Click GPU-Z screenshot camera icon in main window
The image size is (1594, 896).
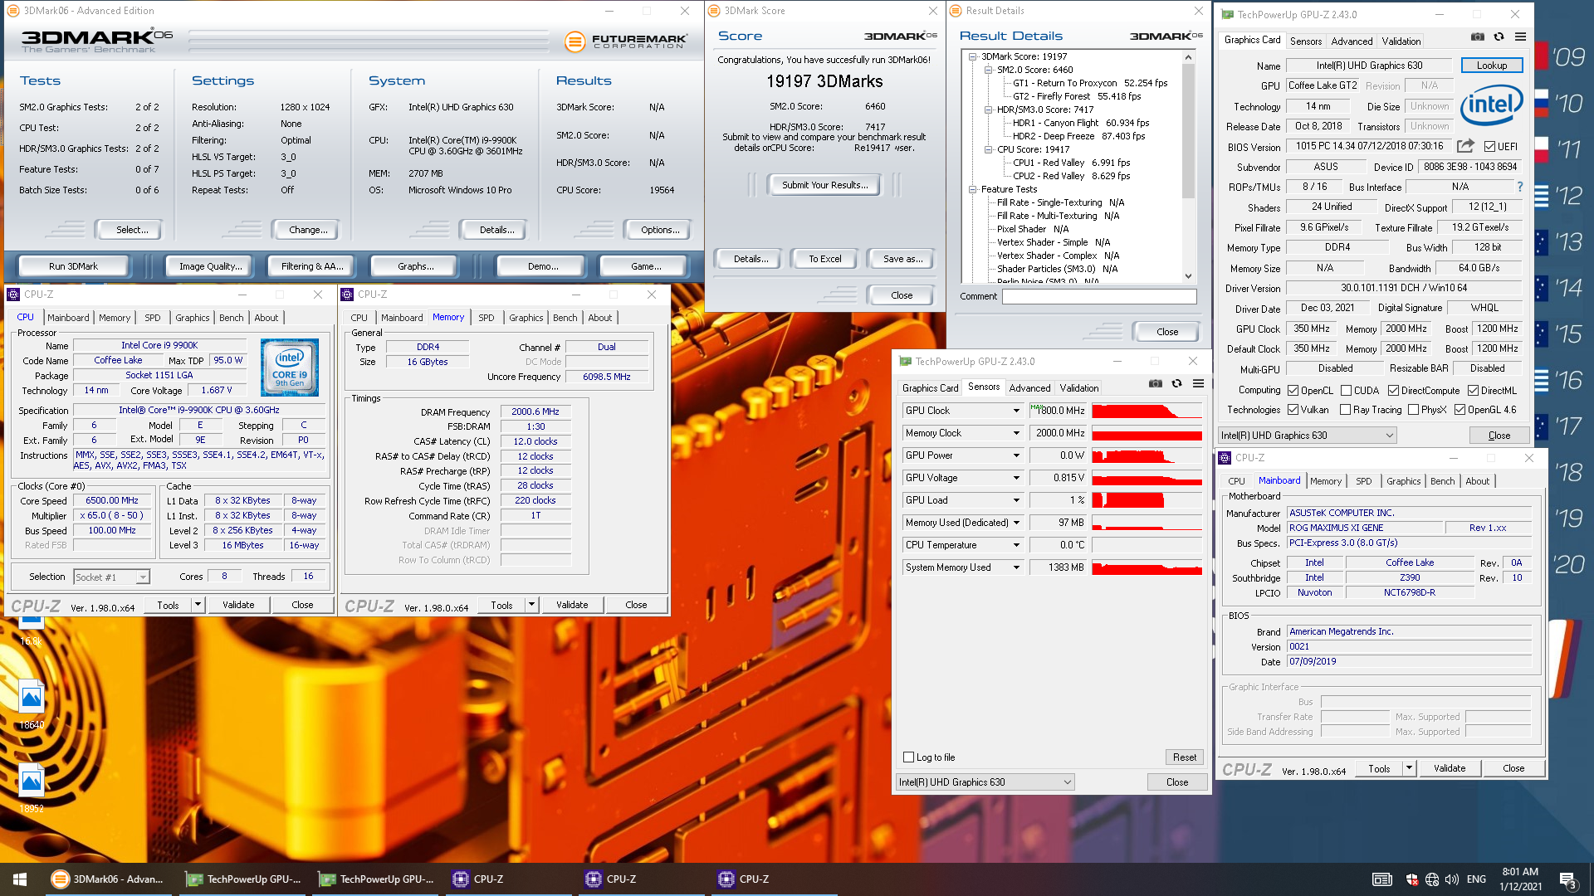pos(1478,37)
